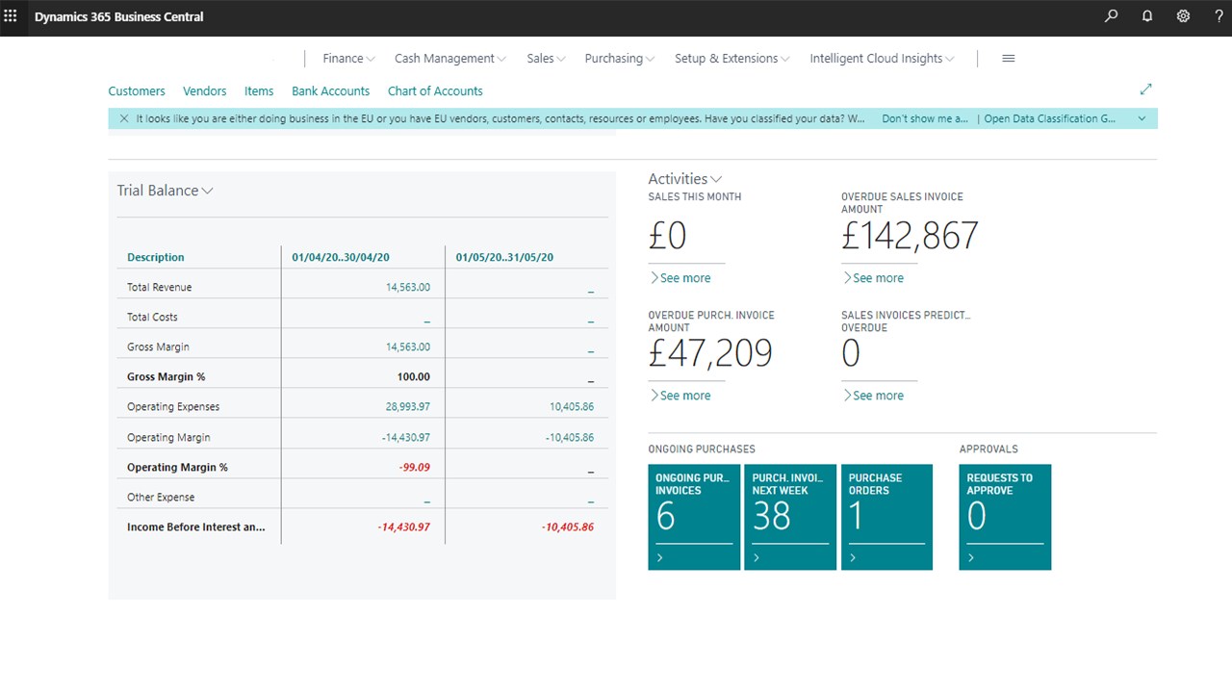The image size is (1232, 693).
Task: Open the Purchasing menu
Action: 619,59
